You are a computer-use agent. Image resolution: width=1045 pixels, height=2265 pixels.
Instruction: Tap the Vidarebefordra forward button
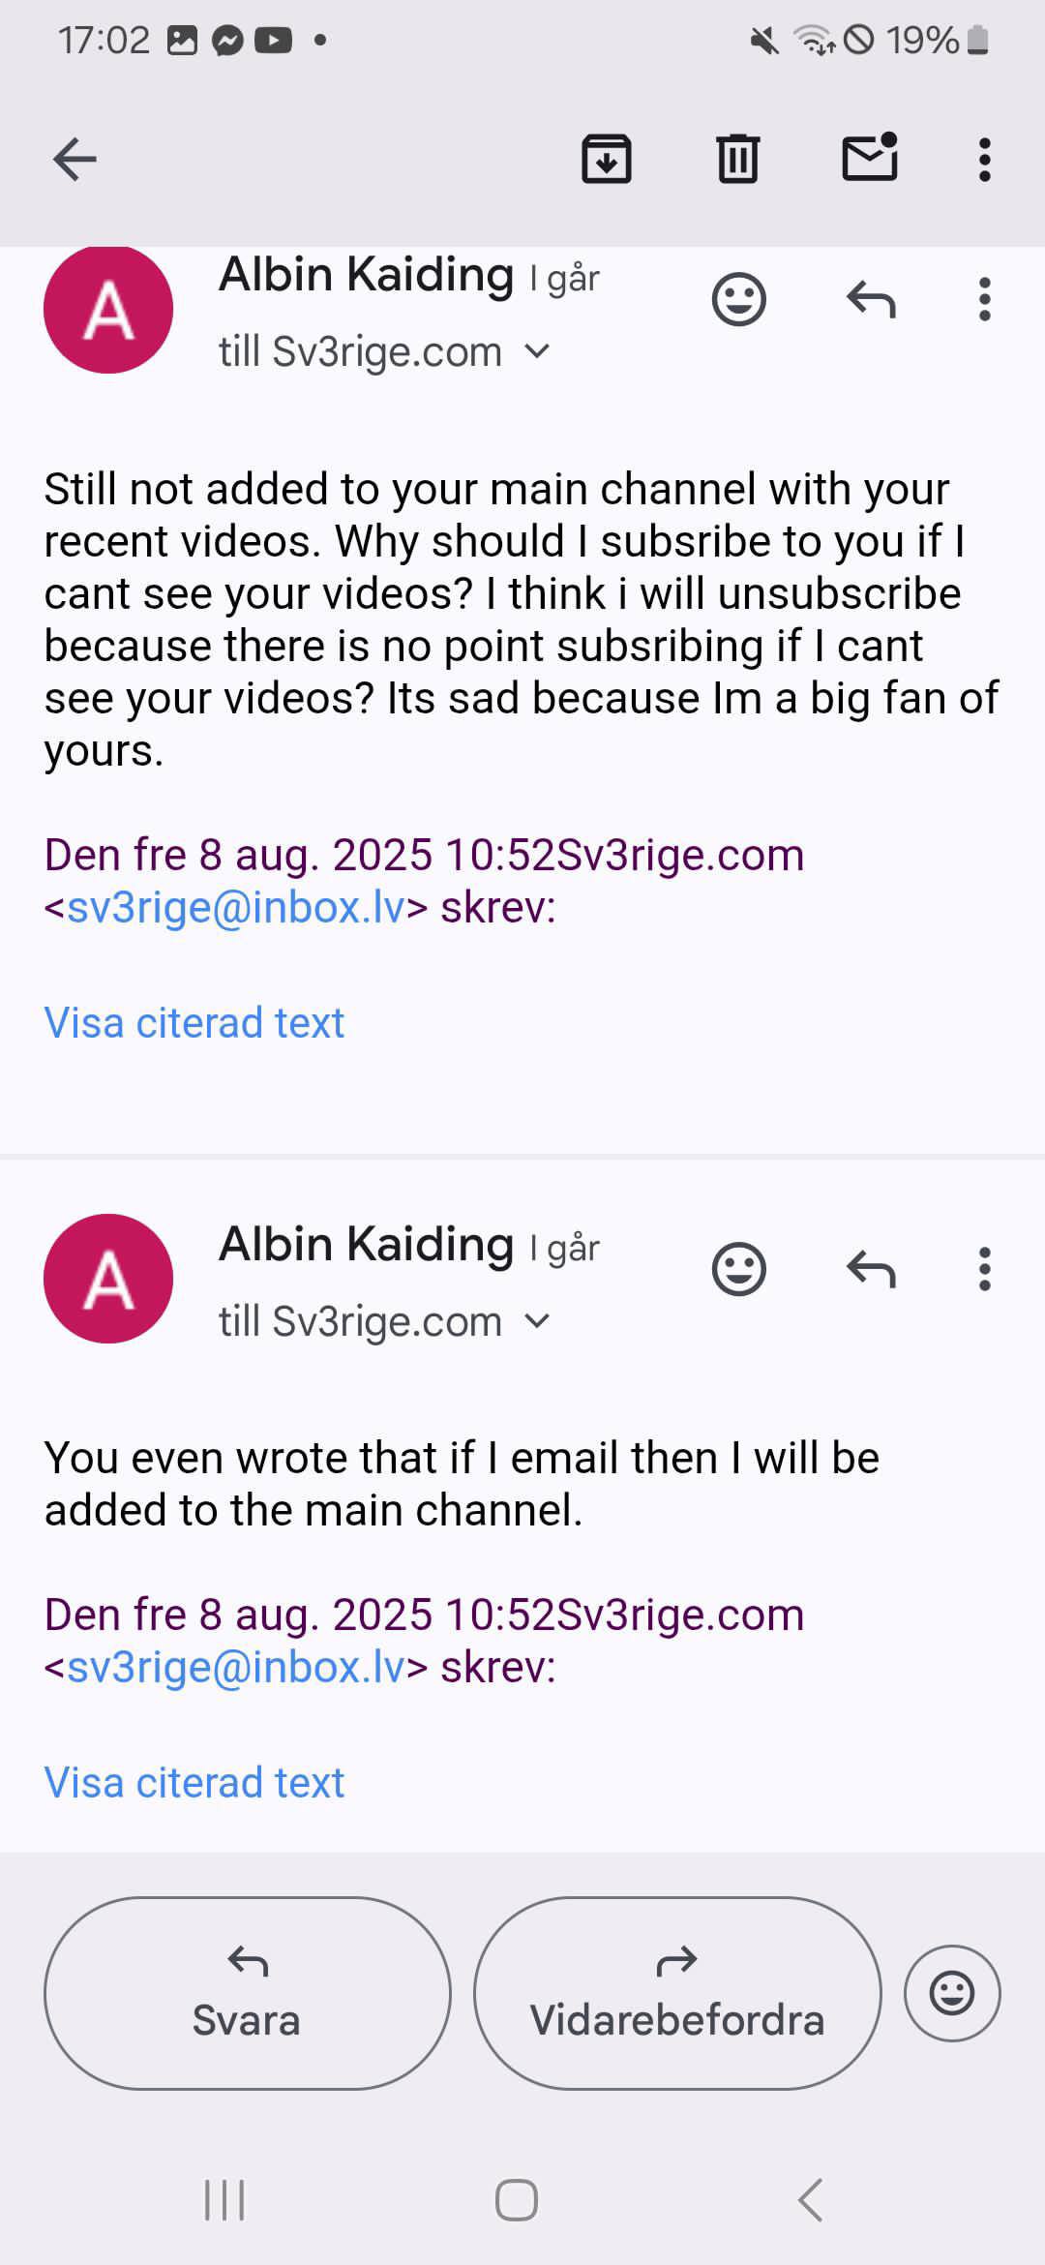click(677, 1993)
